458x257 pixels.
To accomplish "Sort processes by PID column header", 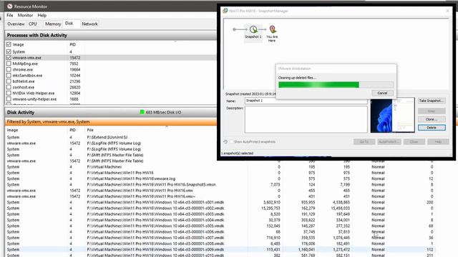I will tap(73, 44).
